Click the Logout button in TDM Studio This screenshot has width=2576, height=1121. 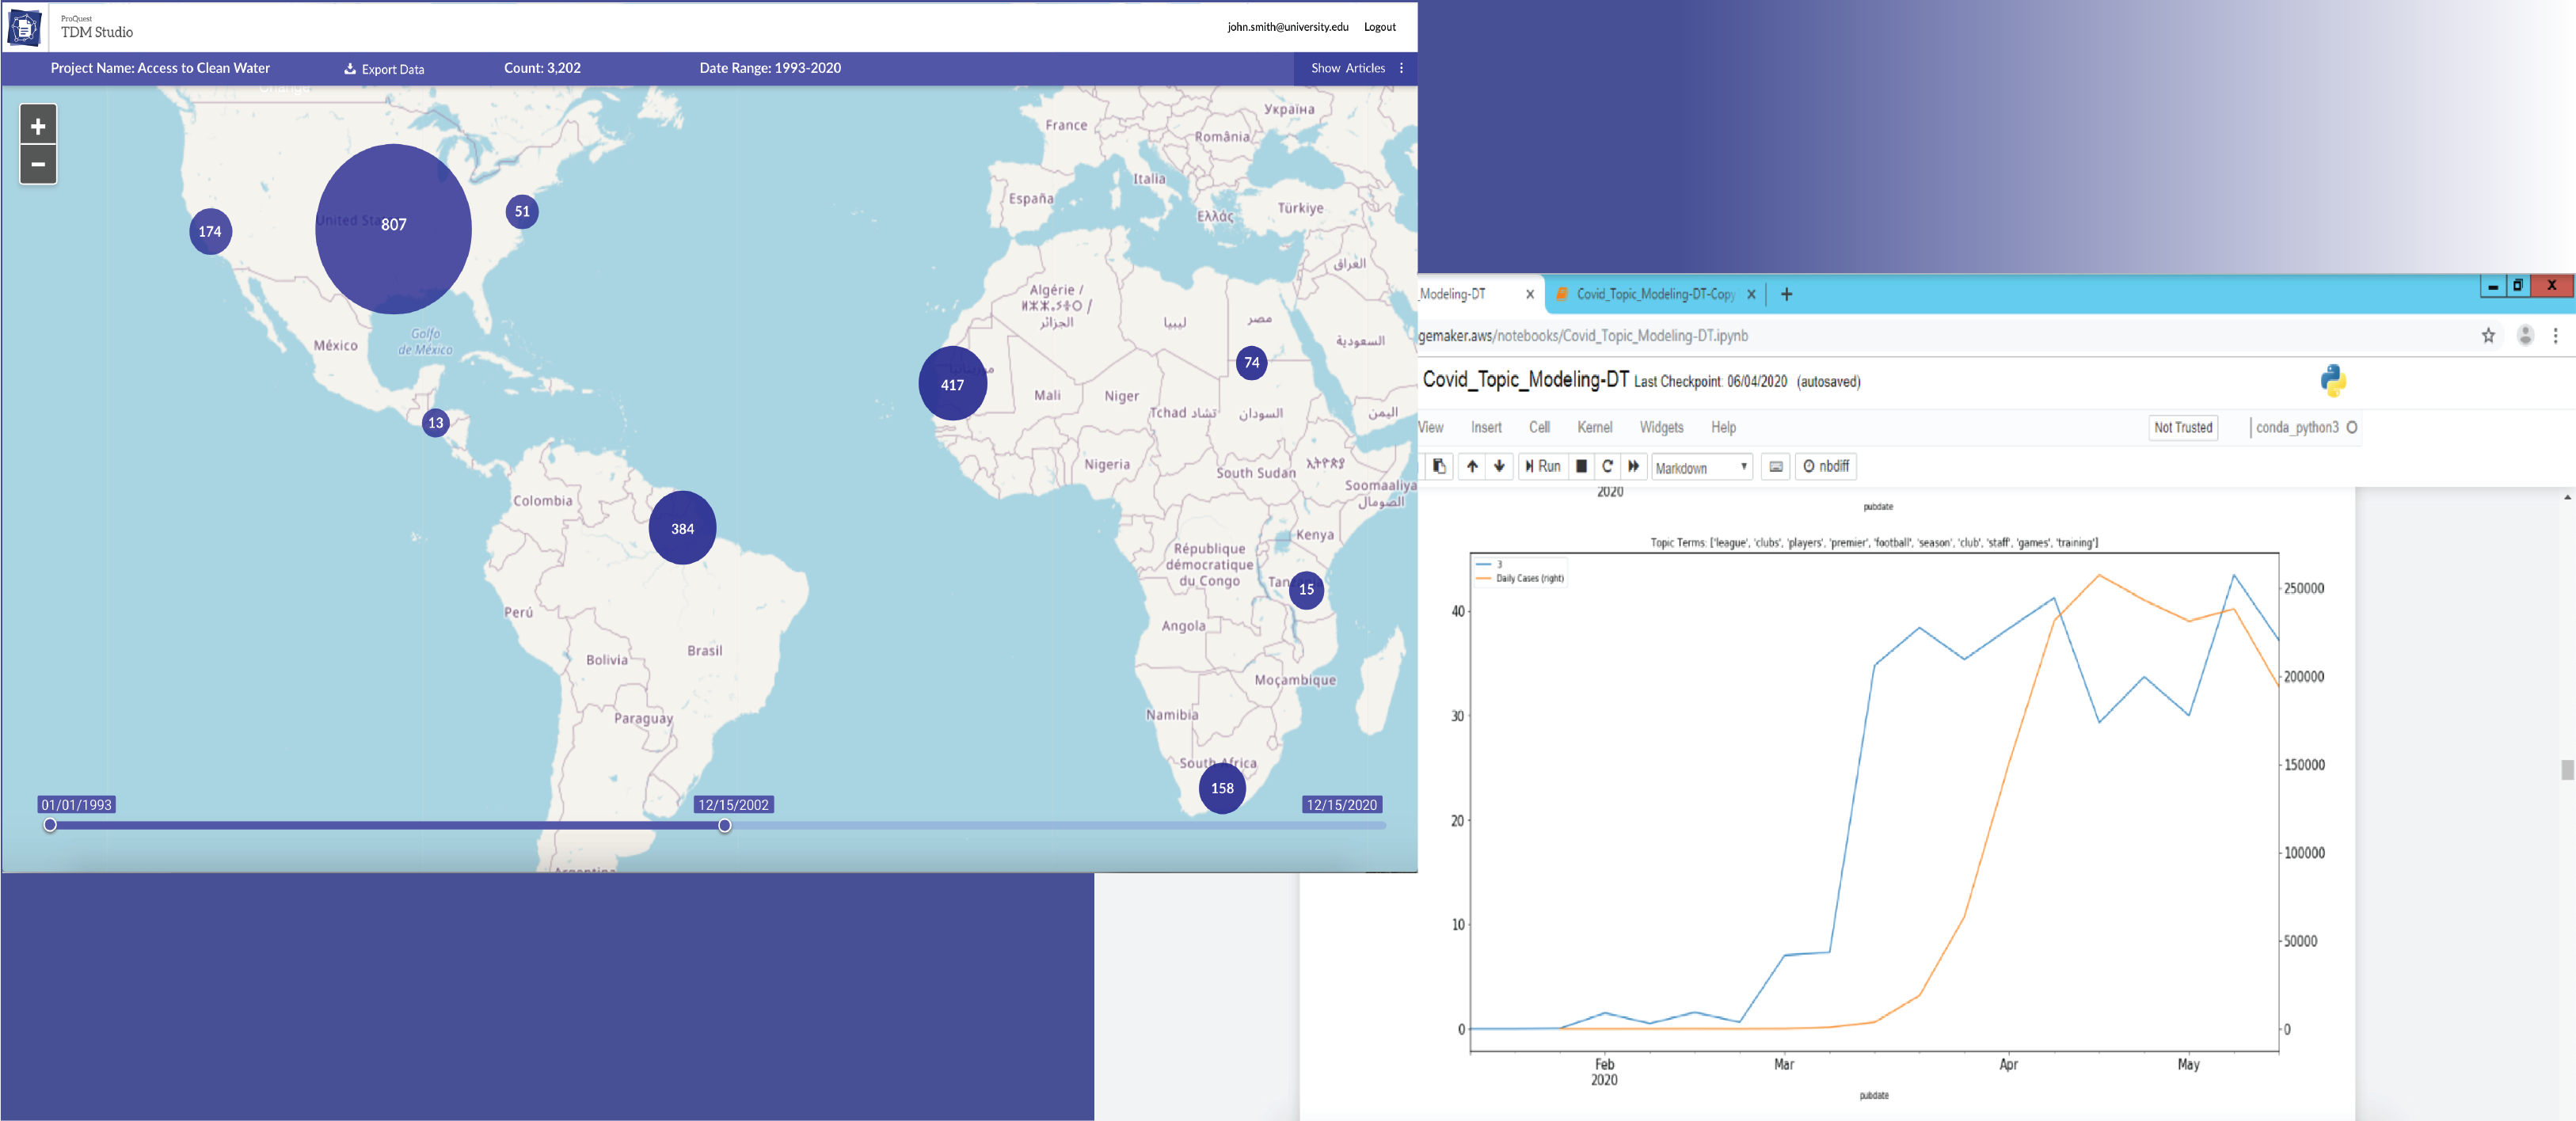tap(1380, 26)
